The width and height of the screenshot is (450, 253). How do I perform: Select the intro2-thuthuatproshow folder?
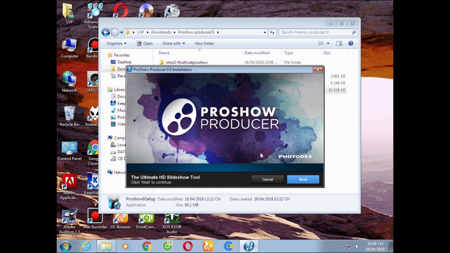[x=187, y=63]
